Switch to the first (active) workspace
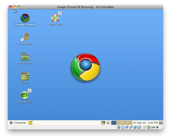The width and height of the screenshot is (171, 140). click(x=114, y=123)
